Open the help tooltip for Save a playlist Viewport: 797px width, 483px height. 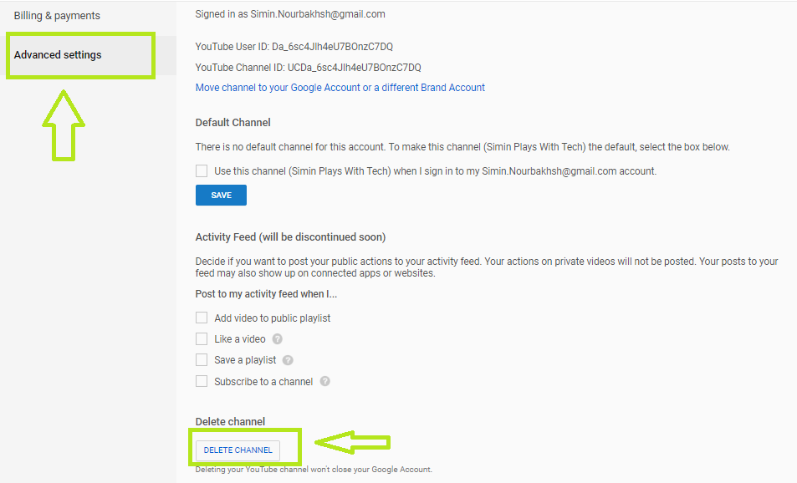pyautogui.click(x=288, y=360)
